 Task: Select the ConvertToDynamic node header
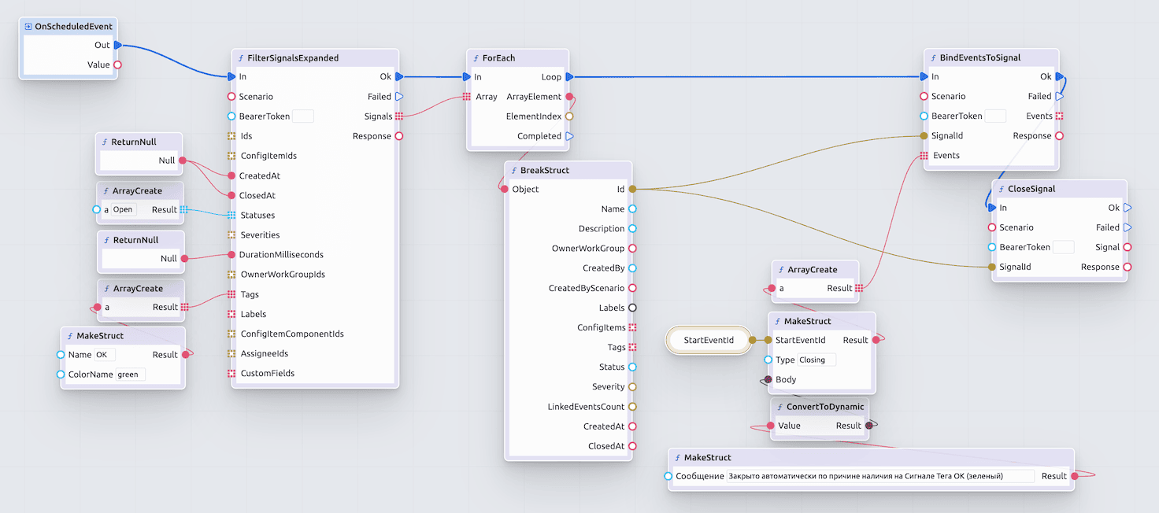[x=820, y=407]
